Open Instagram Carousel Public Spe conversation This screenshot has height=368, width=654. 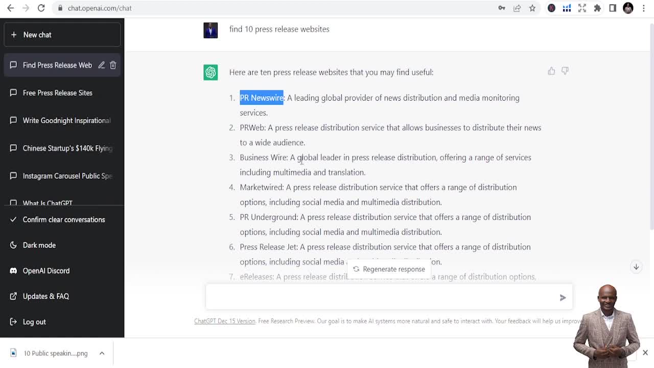coord(62,176)
